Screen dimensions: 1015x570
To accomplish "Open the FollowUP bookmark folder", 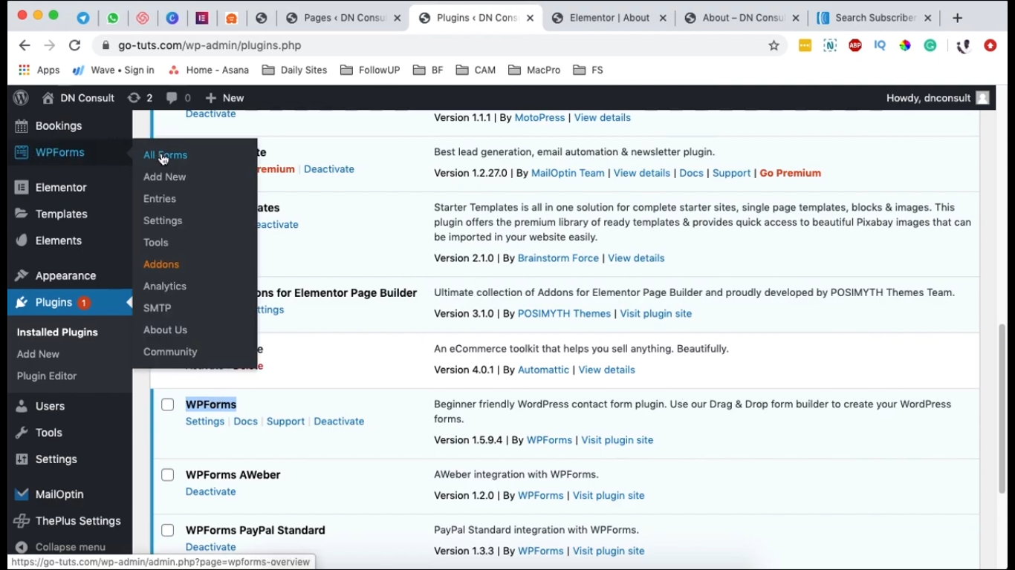I will pos(370,70).
